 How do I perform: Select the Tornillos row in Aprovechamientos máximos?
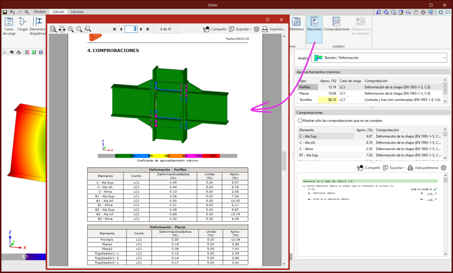coord(305,100)
